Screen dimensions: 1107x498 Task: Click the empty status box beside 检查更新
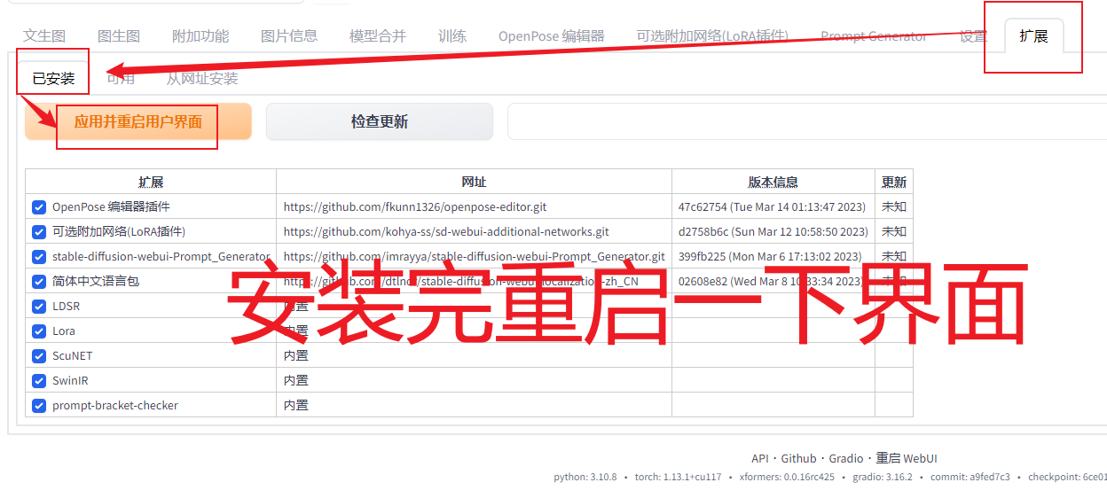point(807,121)
